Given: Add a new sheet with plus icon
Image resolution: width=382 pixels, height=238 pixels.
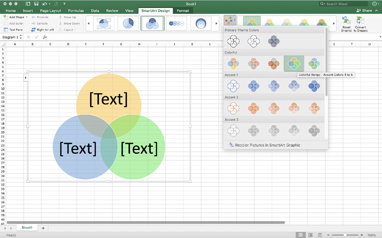Looking at the screenshot, I should click(43, 228).
